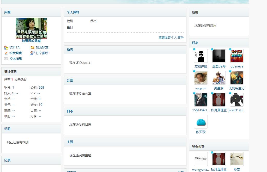Open friend 湛蓝de海 avatar
The image size is (267, 172).
[219, 56]
